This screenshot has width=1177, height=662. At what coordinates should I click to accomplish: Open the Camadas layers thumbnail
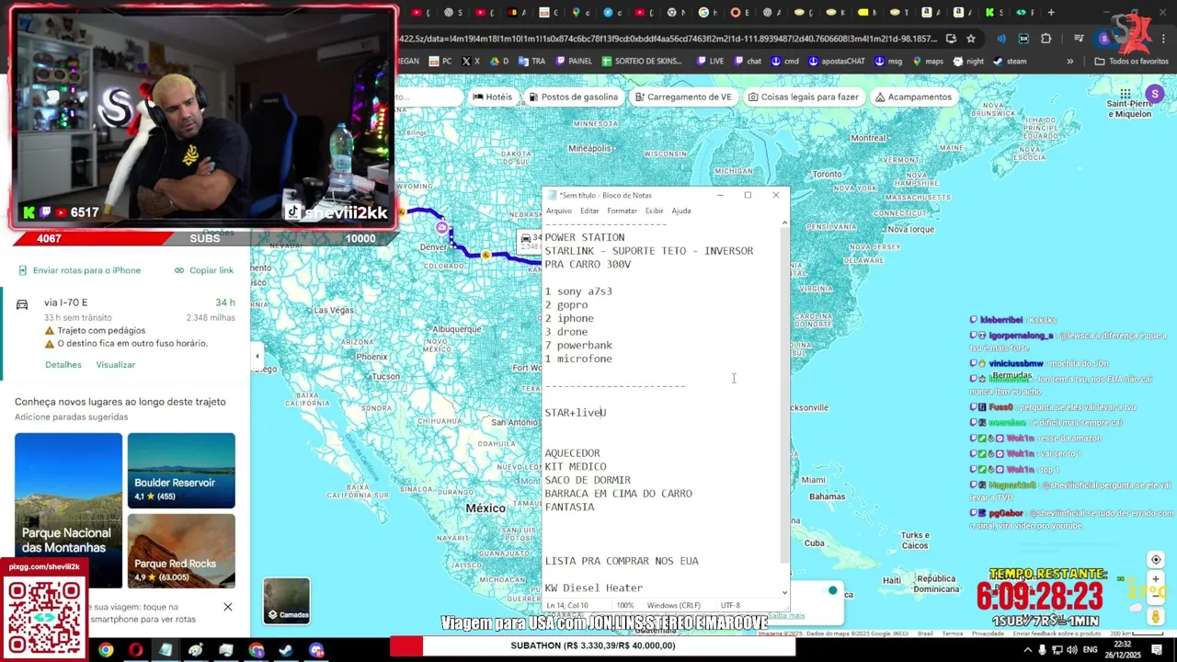(x=287, y=600)
